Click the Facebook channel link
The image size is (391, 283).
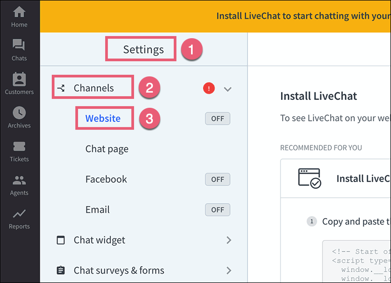106,179
